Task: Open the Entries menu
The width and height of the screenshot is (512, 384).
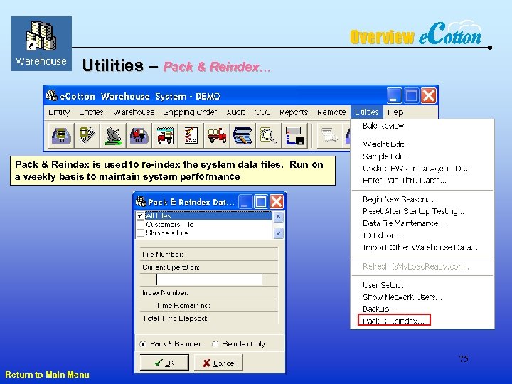Action: tap(91, 112)
